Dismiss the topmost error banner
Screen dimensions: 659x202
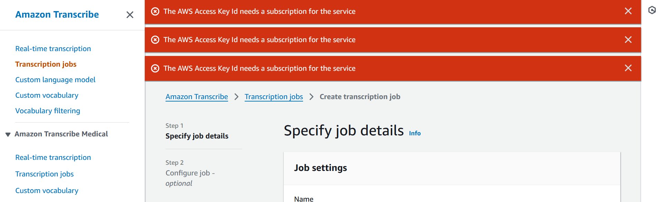pyautogui.click(x=628, y=11)
